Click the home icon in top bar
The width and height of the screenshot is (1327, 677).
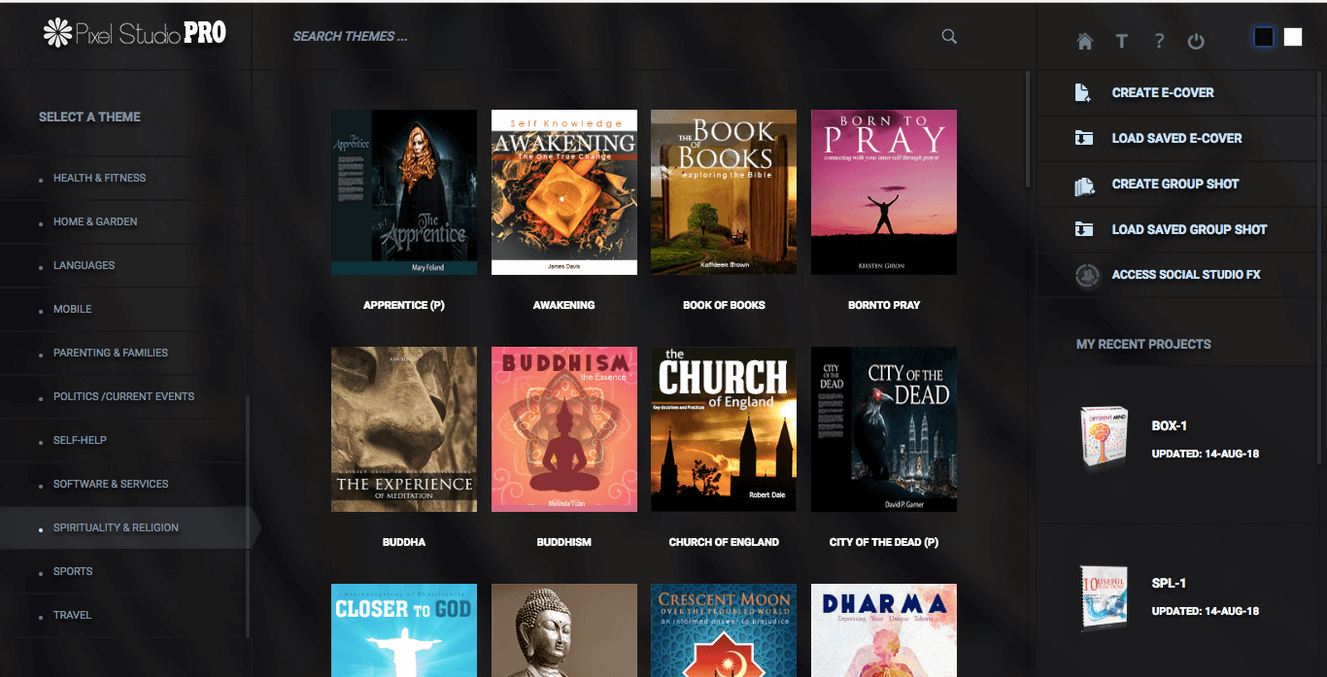tap(1085, 41)
